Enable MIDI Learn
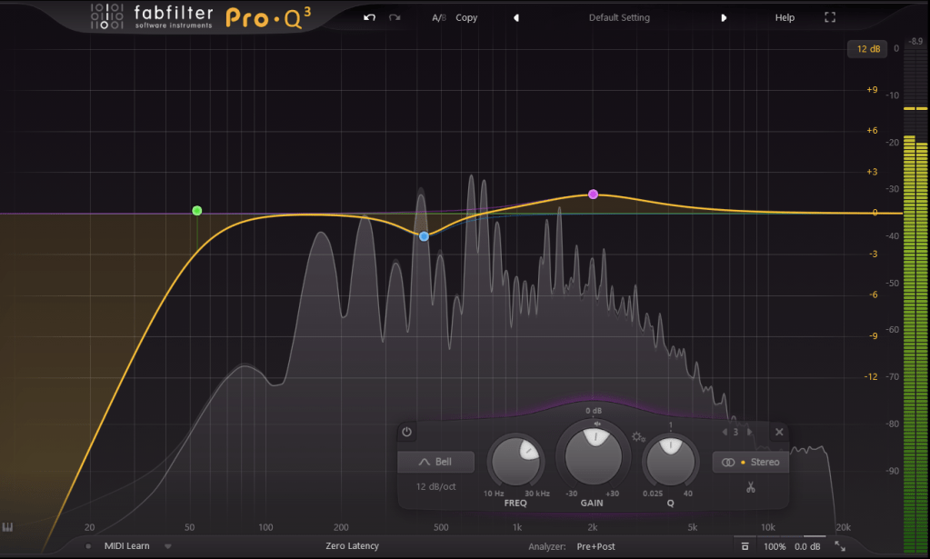 pyautogui.click(x=125, y=546)
